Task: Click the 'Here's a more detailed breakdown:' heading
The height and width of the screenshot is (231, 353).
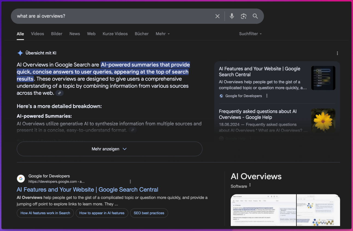Action: (x=59, y=106)
